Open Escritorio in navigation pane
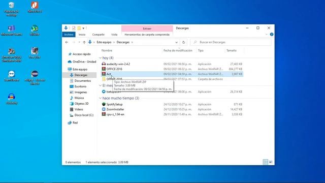 click(78, 86)
